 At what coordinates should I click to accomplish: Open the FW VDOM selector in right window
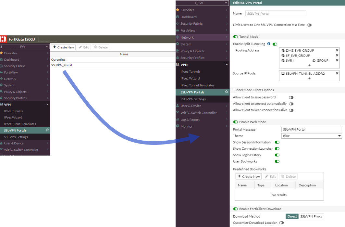(x=202, y=3)
